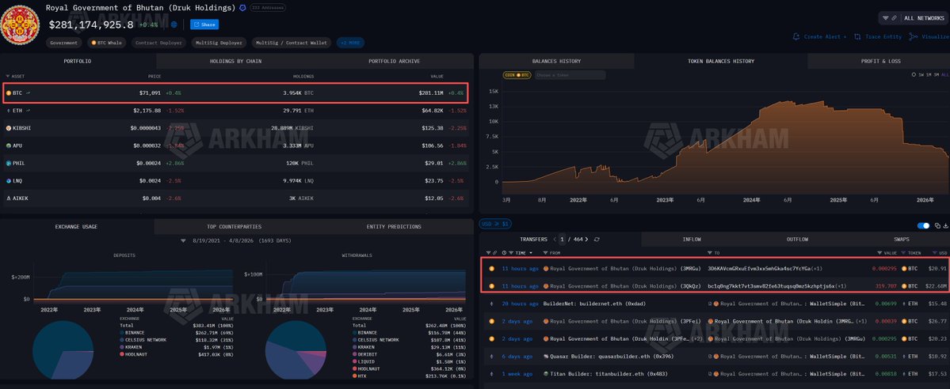Screen dimensions: 950x389
Task: Click the ETH trend chart icon
Action: click(28, 111)
